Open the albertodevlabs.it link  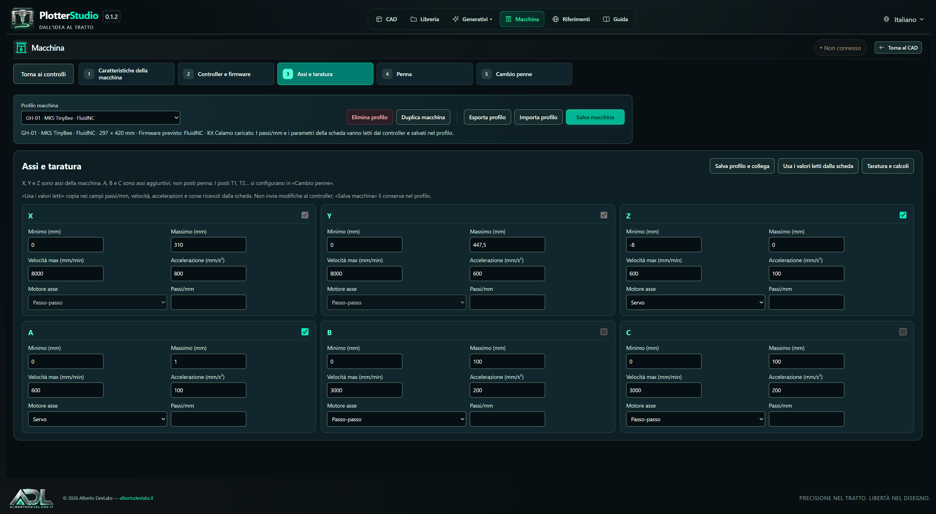[x=136, y=498]
